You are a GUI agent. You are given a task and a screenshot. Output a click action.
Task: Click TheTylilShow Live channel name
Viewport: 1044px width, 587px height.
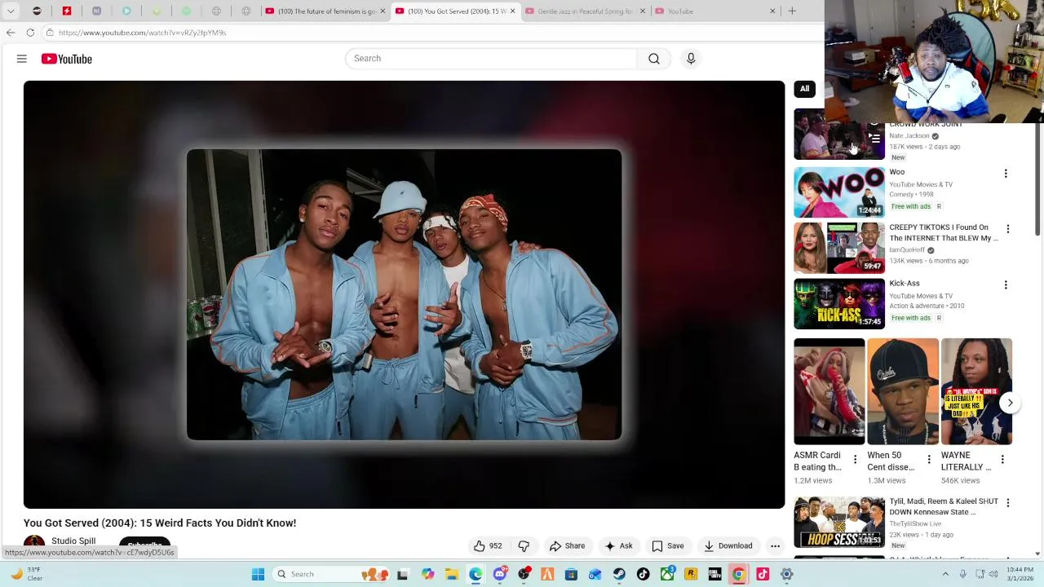[x=915, y=524]
